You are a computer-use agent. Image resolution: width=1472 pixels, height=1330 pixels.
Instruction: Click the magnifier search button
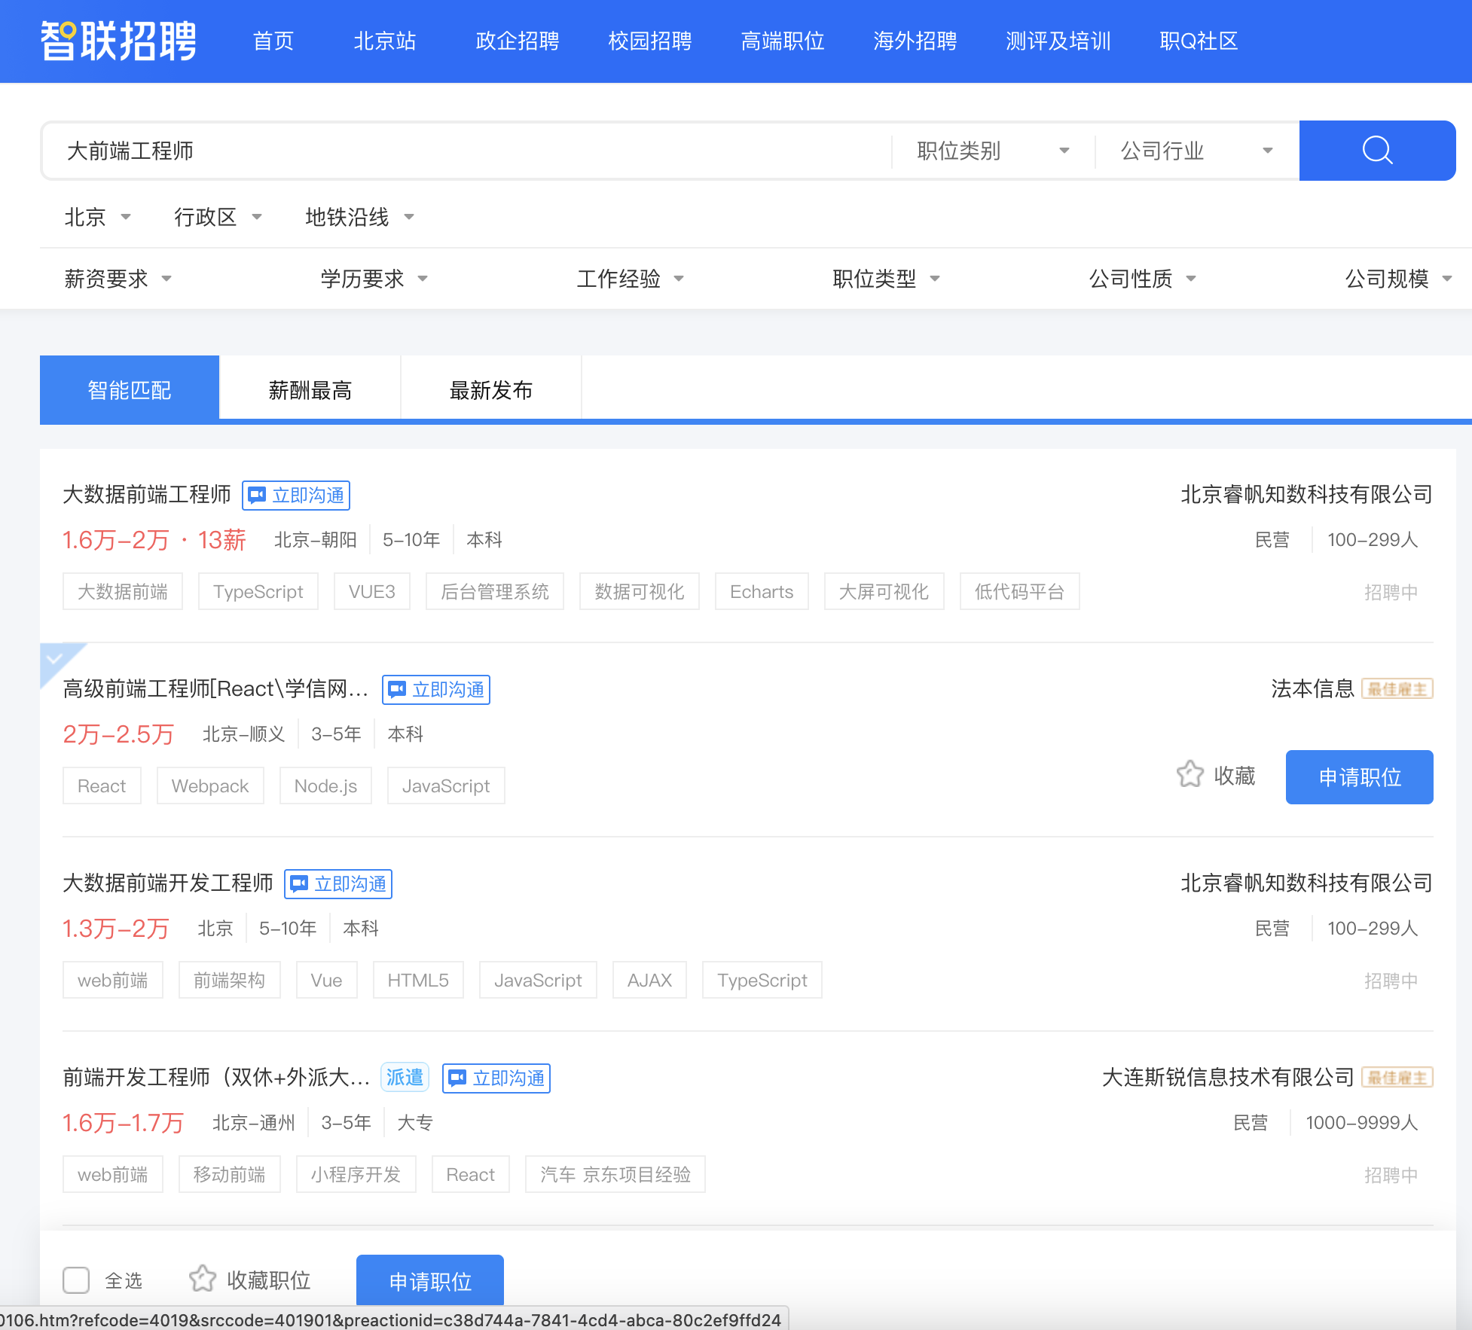point(1376,151)
